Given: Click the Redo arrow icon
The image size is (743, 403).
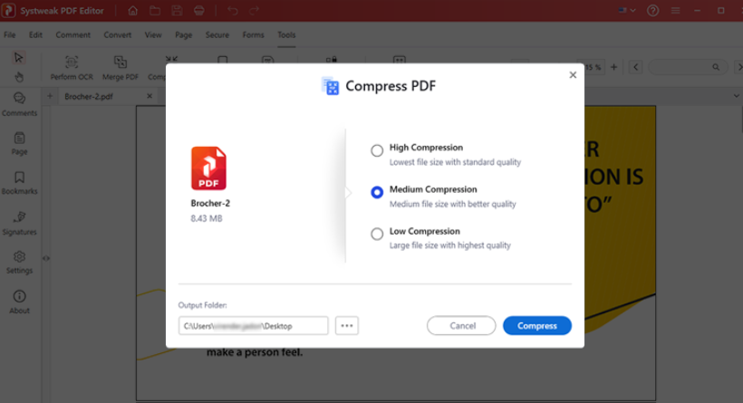Looking at the screenshot, I should click(255, 11).
